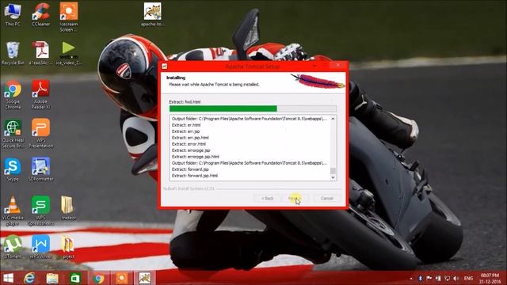The image size is (507, 285).
Task: Select the Google Chrome desktop shortcut
Action: point(13,95)
